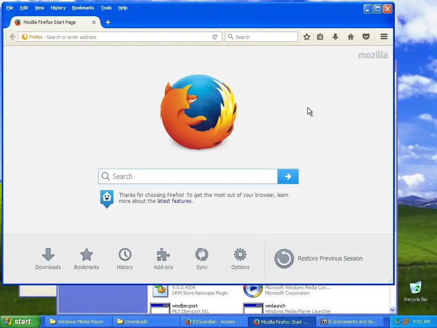This screenshot has height=328, width=437.
Task: Open the File menu
Action: pos(10,8)
